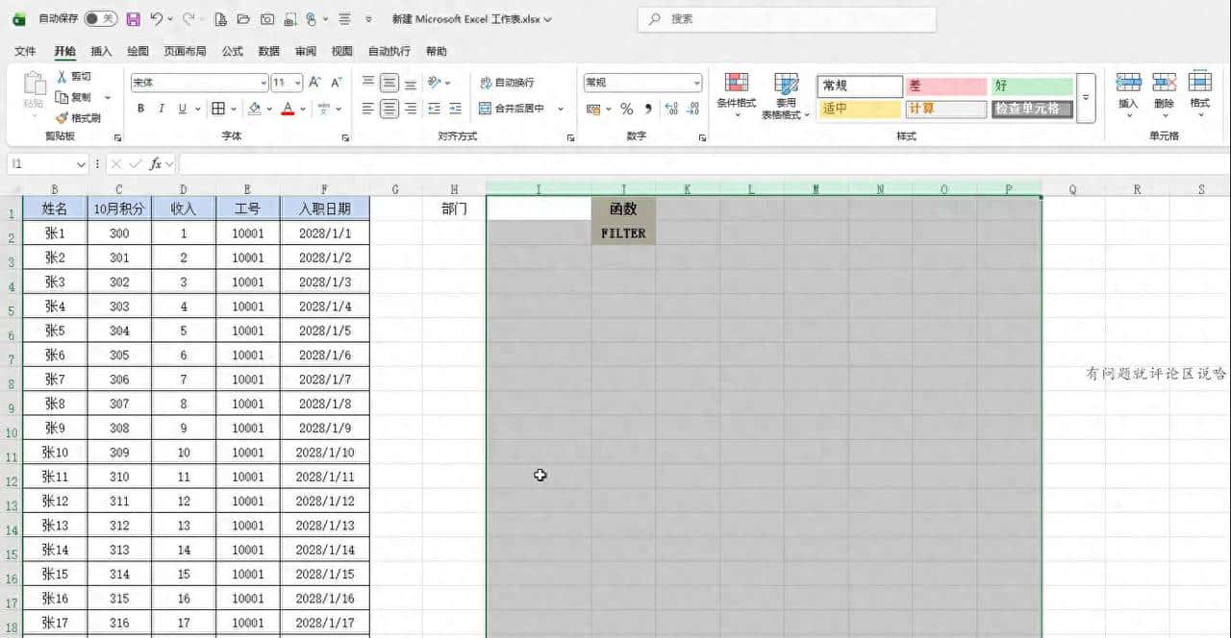The image size is (1231, 638).
Task: Open the Formulas (公式) tab
Action: 232,51
